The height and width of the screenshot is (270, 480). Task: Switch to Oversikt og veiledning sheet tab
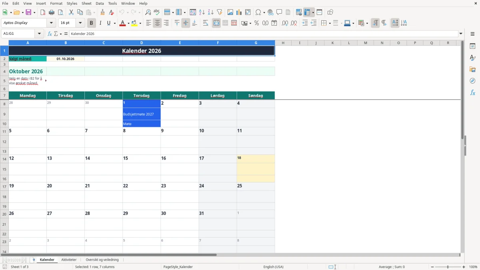click(102, 260)
